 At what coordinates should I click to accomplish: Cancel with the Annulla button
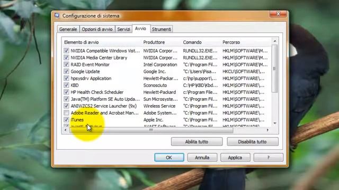click(x=202, y=157)
